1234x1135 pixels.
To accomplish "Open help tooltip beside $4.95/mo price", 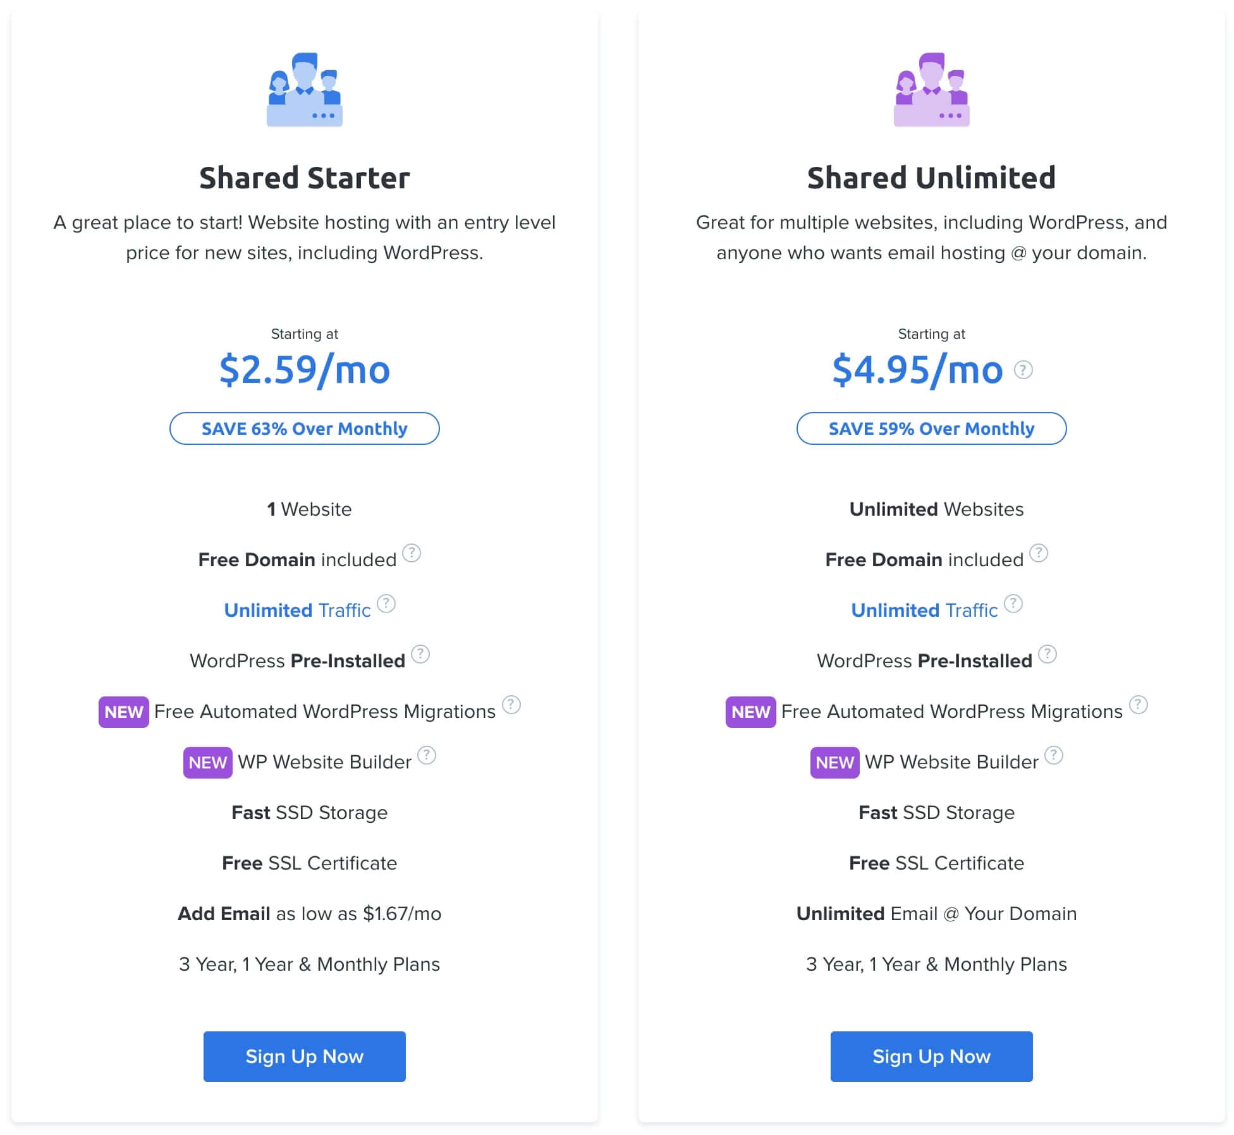I will [1023, 370].
